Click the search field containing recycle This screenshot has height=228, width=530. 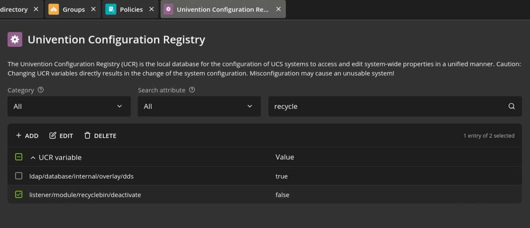pyautogui.click(x=395, y=106)
